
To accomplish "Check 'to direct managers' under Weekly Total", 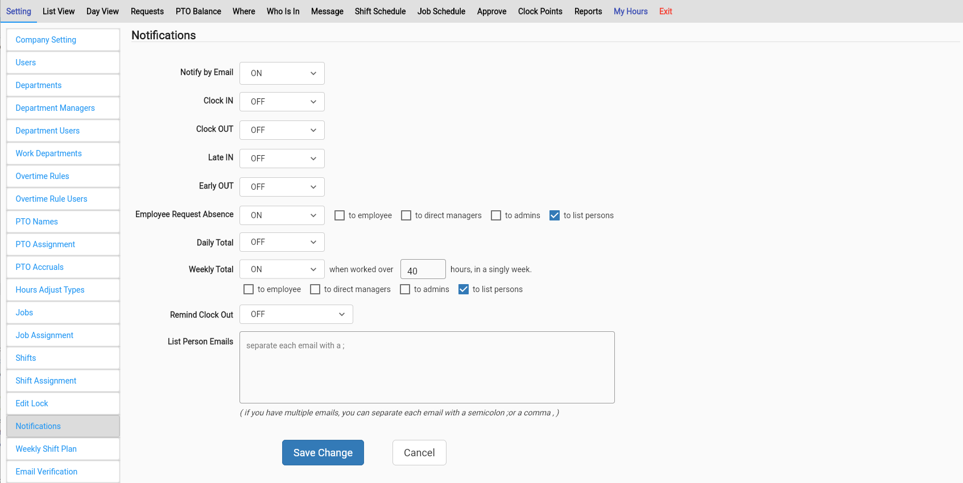I will 315,289.
